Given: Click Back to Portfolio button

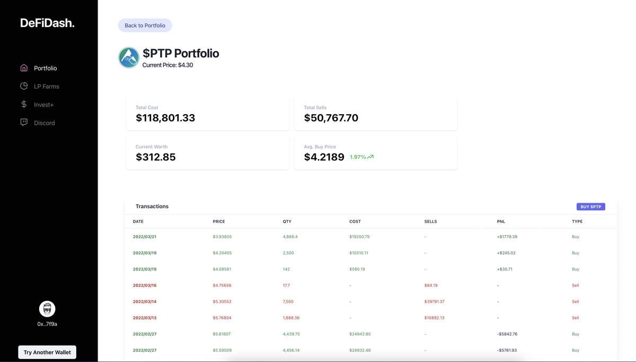Looking at the screenshot, I should [x=145, y=25].
